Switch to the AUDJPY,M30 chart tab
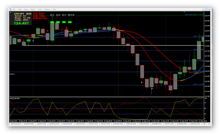Screen dimensions: 220x134 (42, 124)
